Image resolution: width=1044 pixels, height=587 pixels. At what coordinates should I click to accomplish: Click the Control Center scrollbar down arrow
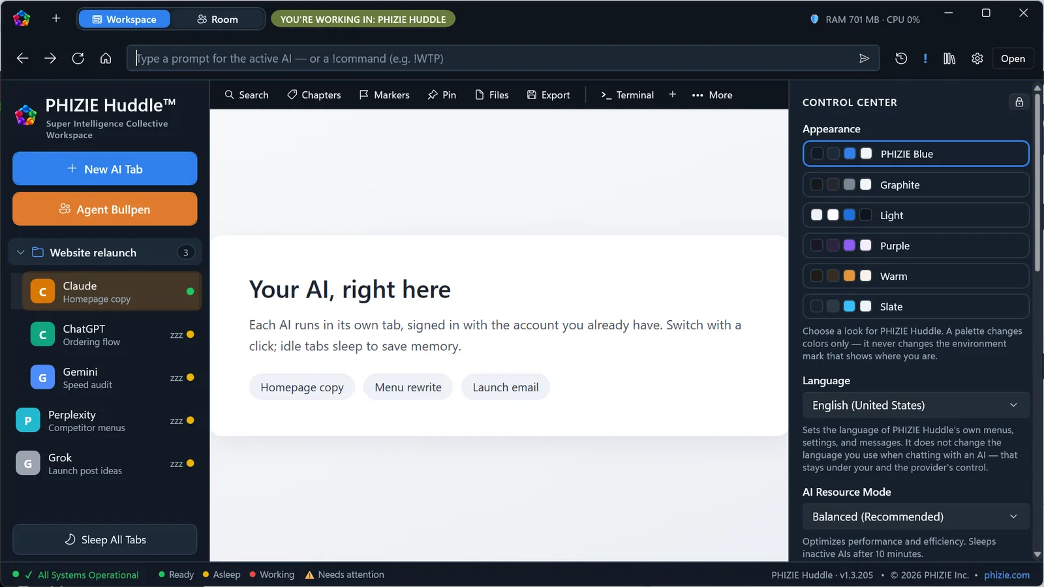(1037, 555)
